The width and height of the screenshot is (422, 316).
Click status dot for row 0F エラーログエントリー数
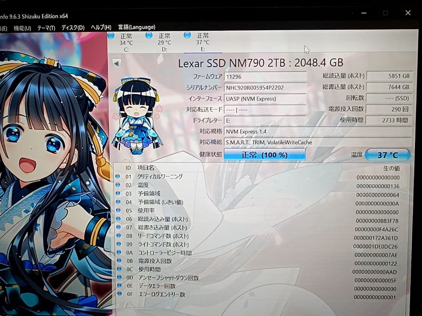click(120, 294)
